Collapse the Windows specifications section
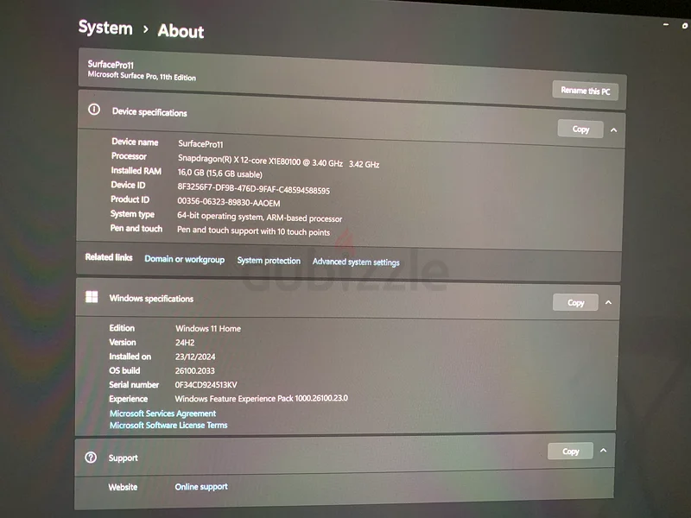This screenshot has width=691, height=518. pyautogui.click(x=608, y=302)
